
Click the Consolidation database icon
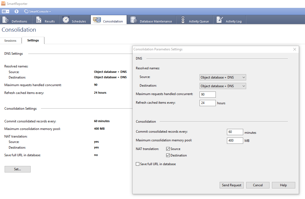pos(97,19)
